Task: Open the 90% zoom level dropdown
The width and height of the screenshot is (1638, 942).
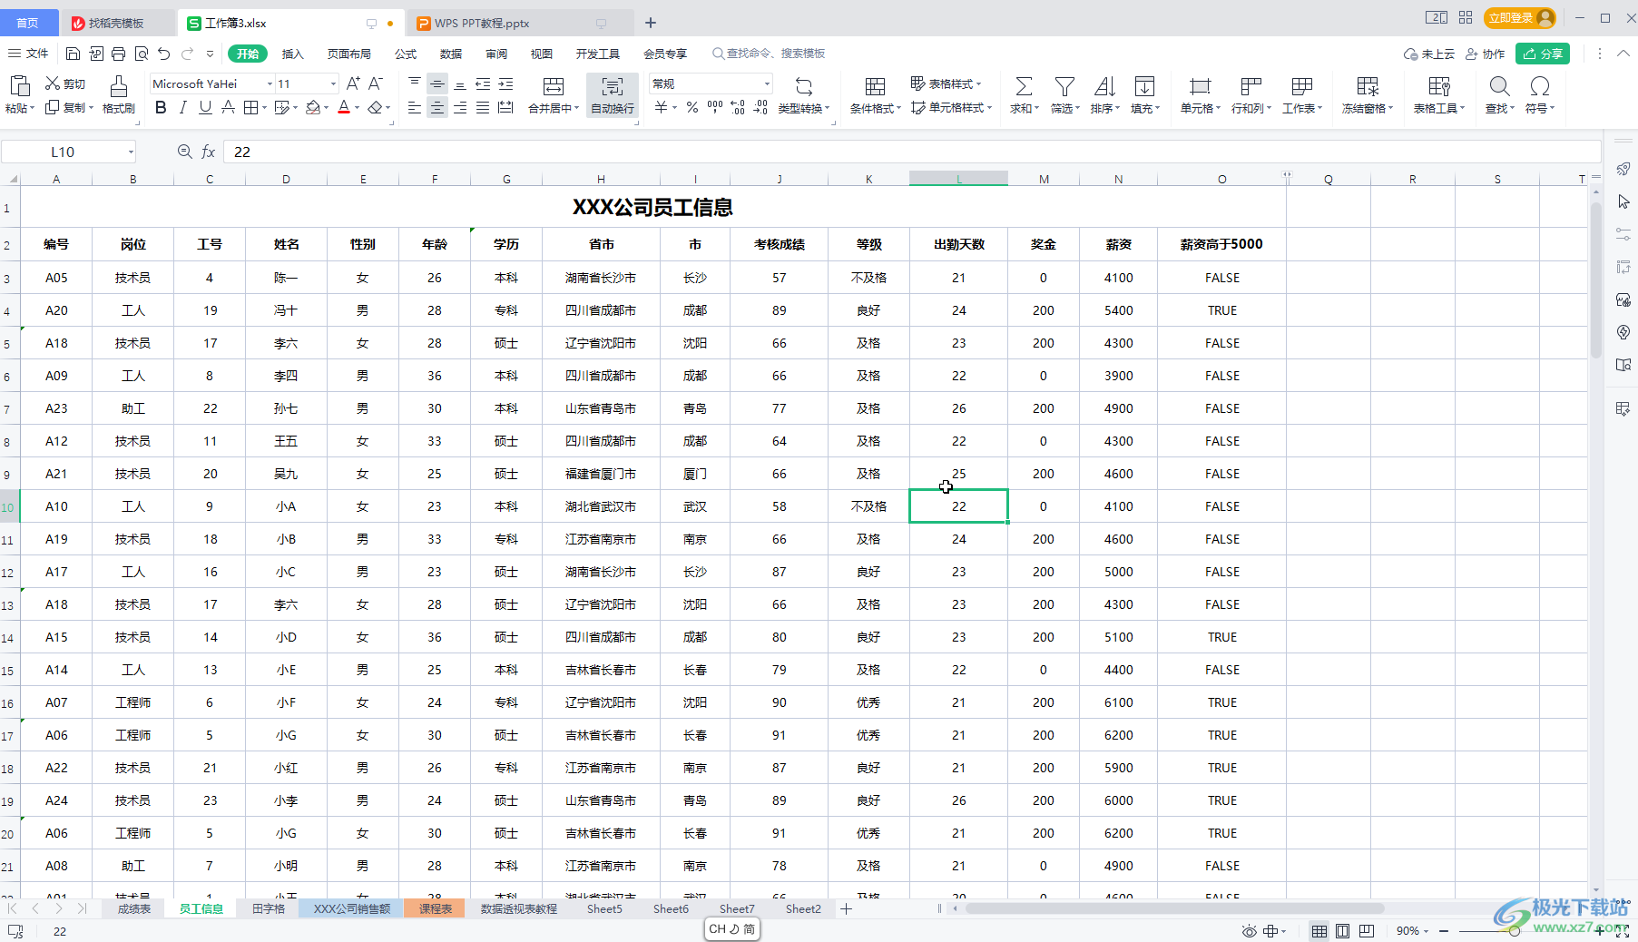Action: 1412,931
